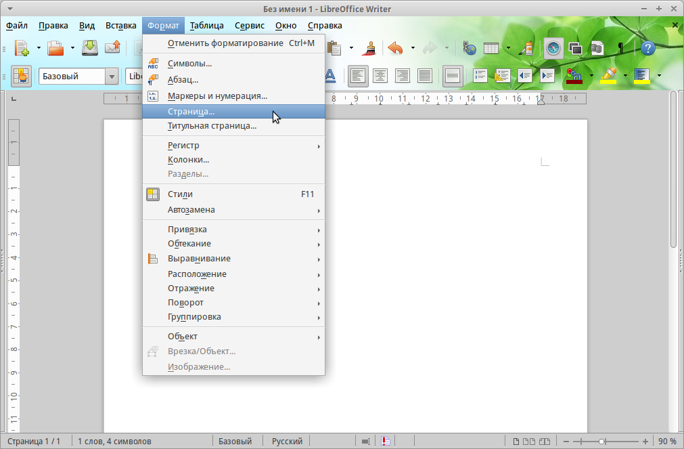Click the New document icon
This screenshot has width=684, height=449.
click(22, 47)
